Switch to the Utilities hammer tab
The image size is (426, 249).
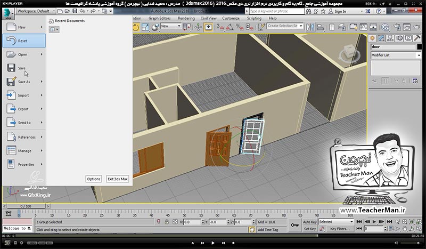click(x=417, y=38)
